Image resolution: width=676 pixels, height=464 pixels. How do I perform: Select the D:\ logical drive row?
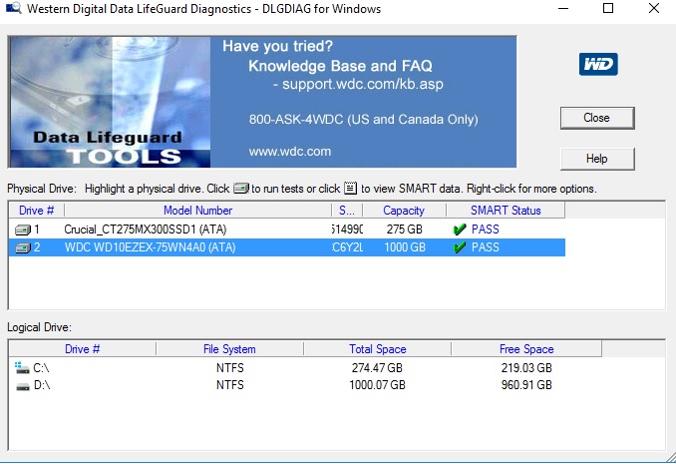pyautogui.click(x=305, y=385)
